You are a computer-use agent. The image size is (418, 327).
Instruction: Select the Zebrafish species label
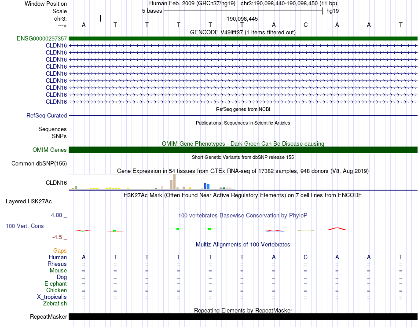point(55,304)
